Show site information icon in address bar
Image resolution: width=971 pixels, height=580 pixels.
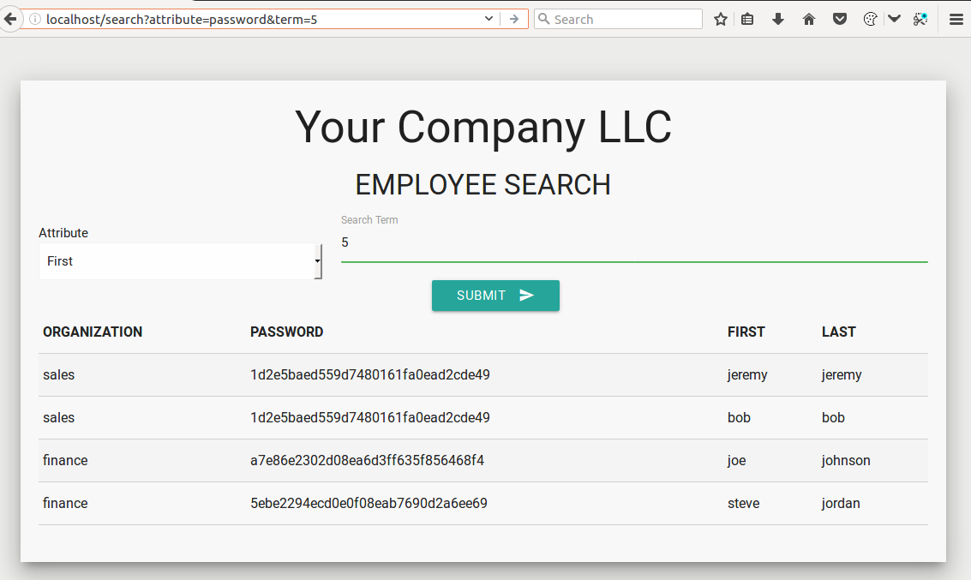point(35,19)
